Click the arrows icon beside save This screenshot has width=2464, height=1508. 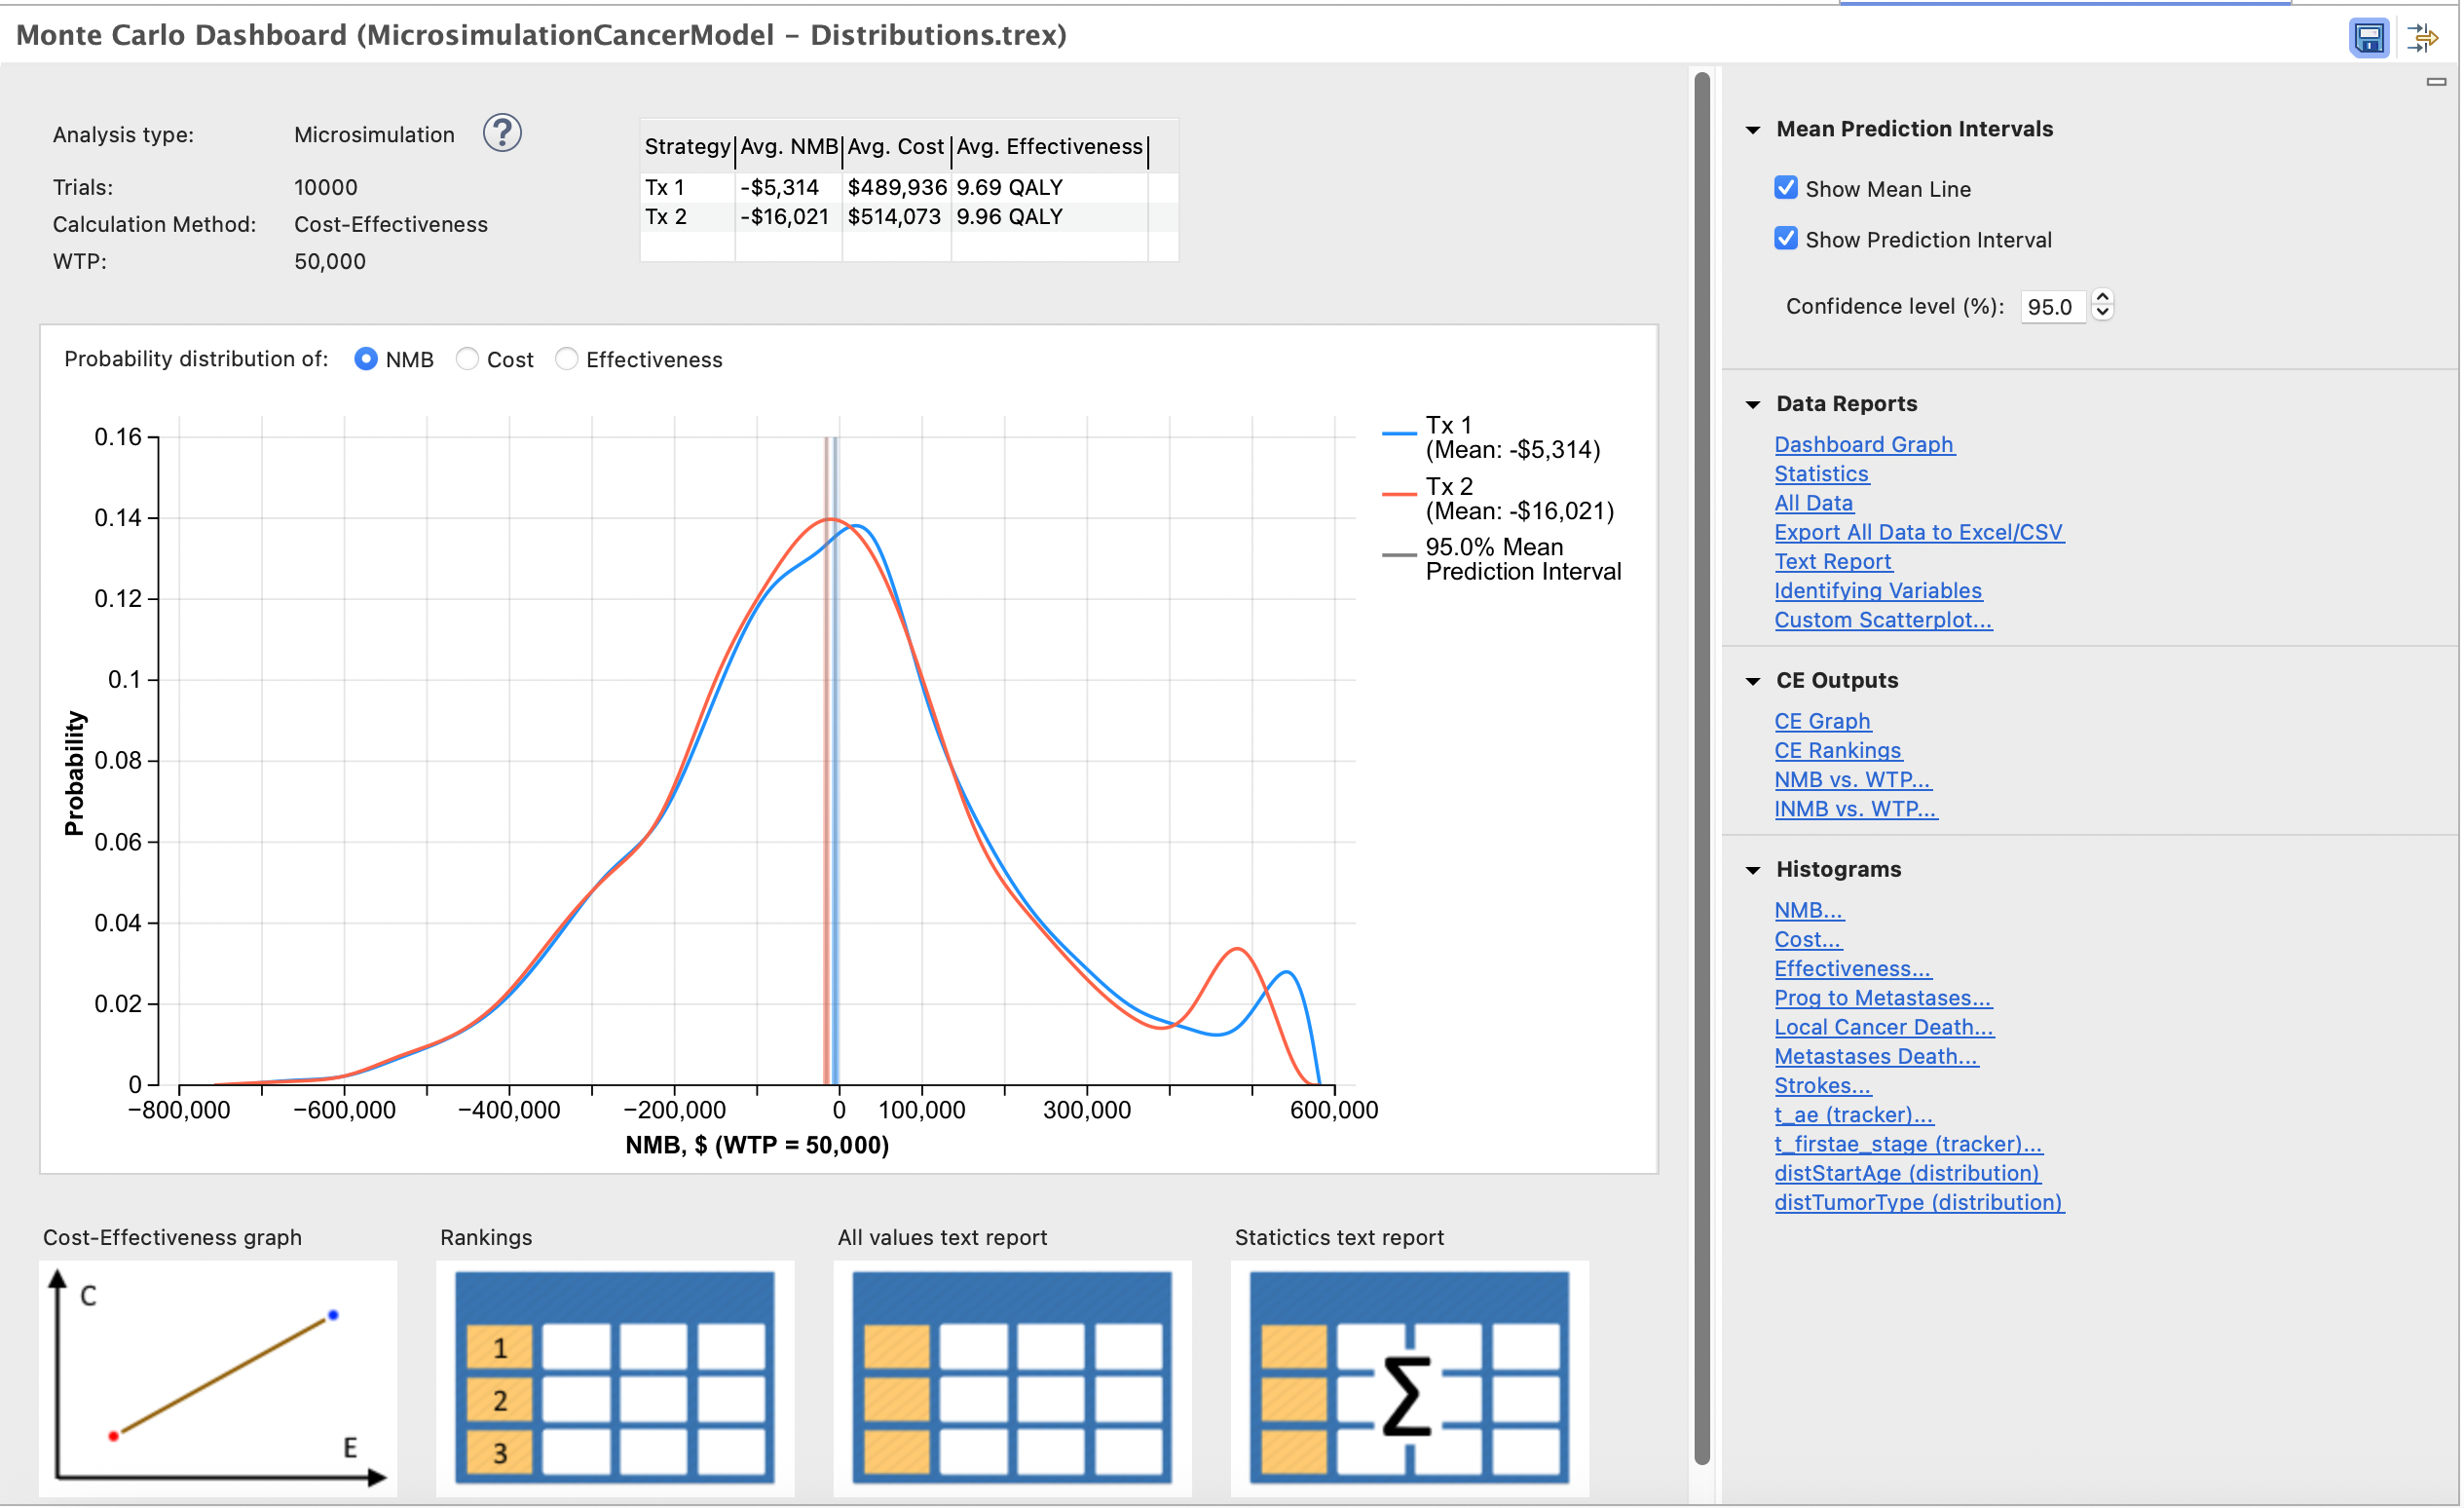click(x=2422, y=38)
